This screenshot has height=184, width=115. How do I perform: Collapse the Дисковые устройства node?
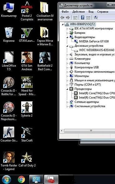pyautogui.click(x=67, y=46)
